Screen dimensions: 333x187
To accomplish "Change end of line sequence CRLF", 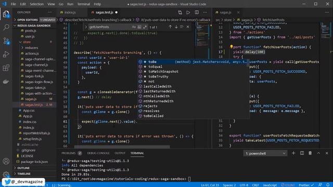I will 255,185.
